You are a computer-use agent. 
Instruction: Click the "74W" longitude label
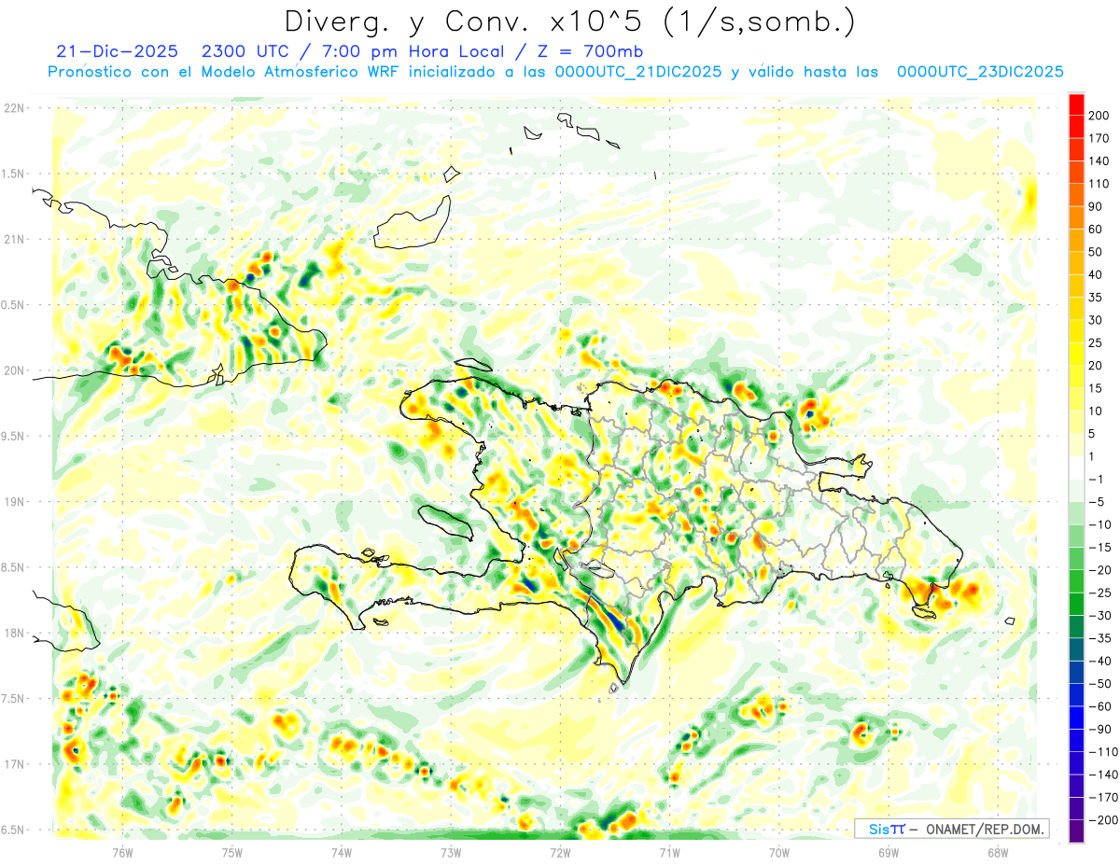tap(341, 852)
